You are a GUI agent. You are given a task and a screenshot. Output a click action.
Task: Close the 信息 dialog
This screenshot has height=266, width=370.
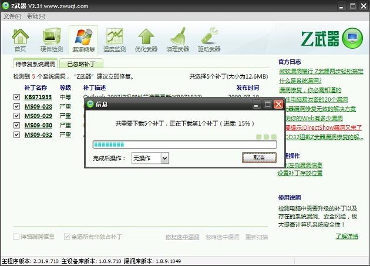(278, 104)
